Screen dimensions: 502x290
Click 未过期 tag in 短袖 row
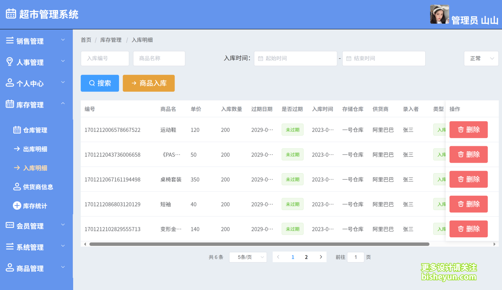293,204
